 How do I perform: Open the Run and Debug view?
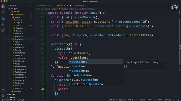click(x=3, y=24)
